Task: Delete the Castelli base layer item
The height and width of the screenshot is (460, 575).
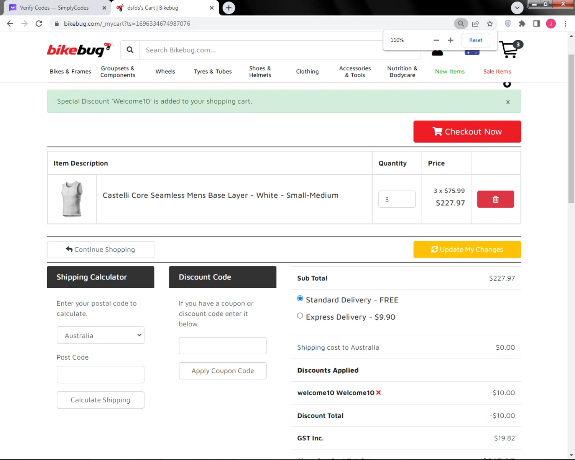Action: point(495,199)
